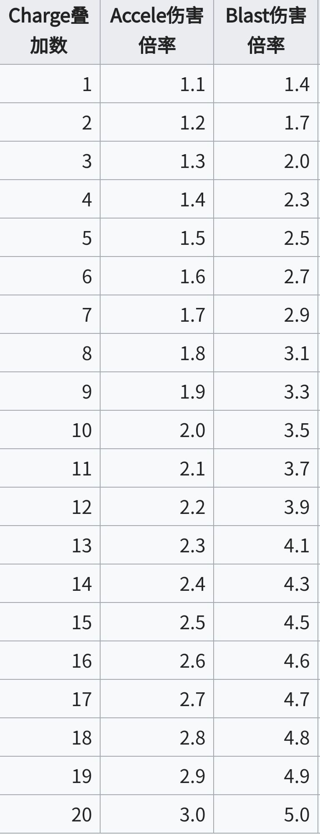Viewport: 320px width, 834px height.
Task: Click Accele multiplier 2.4 in row 14
Action: 192,584
